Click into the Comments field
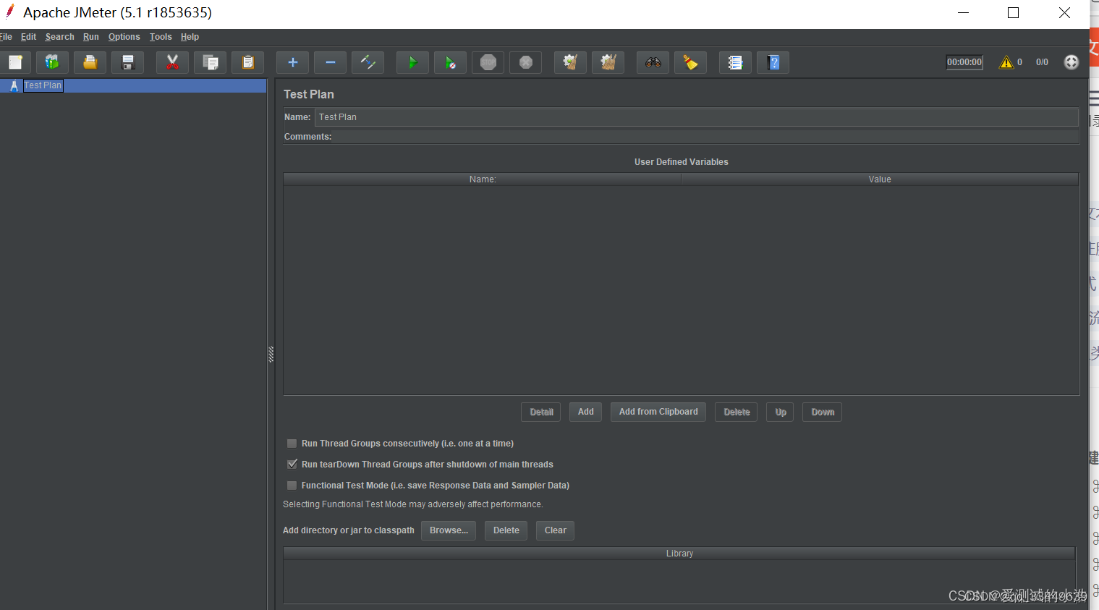 pyautogui.click(x=705, y=137)
